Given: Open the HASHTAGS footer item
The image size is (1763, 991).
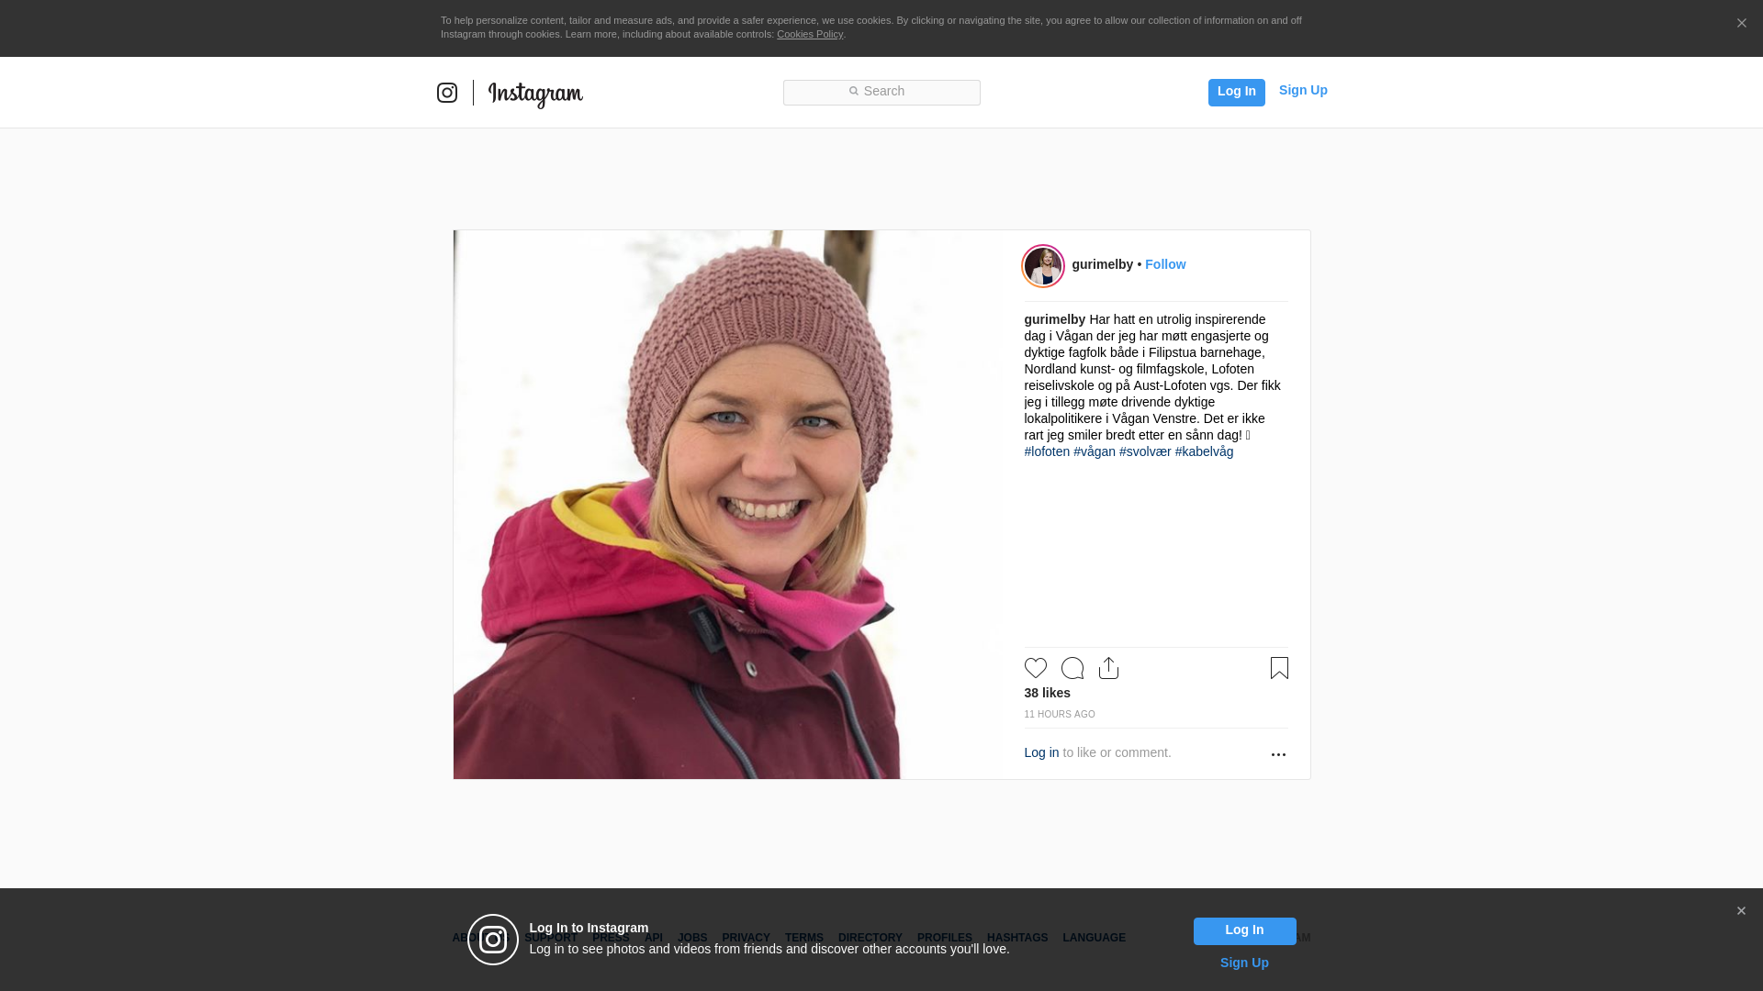Looking at the screenshot, I should point(1016,938).
